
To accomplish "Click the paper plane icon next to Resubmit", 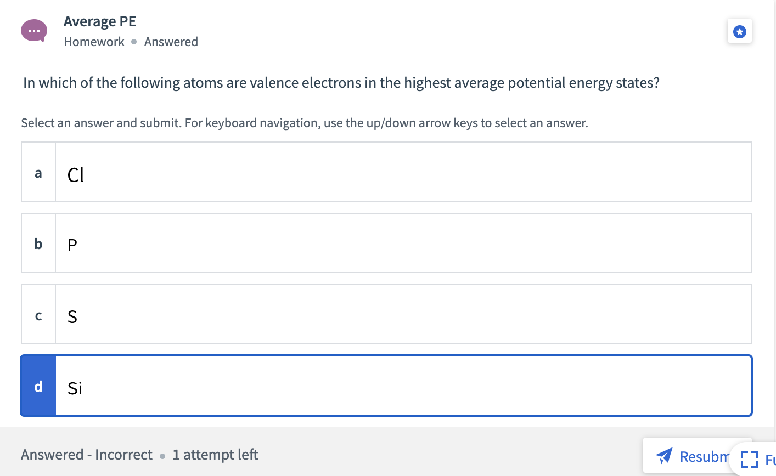I will coord(665,456).
